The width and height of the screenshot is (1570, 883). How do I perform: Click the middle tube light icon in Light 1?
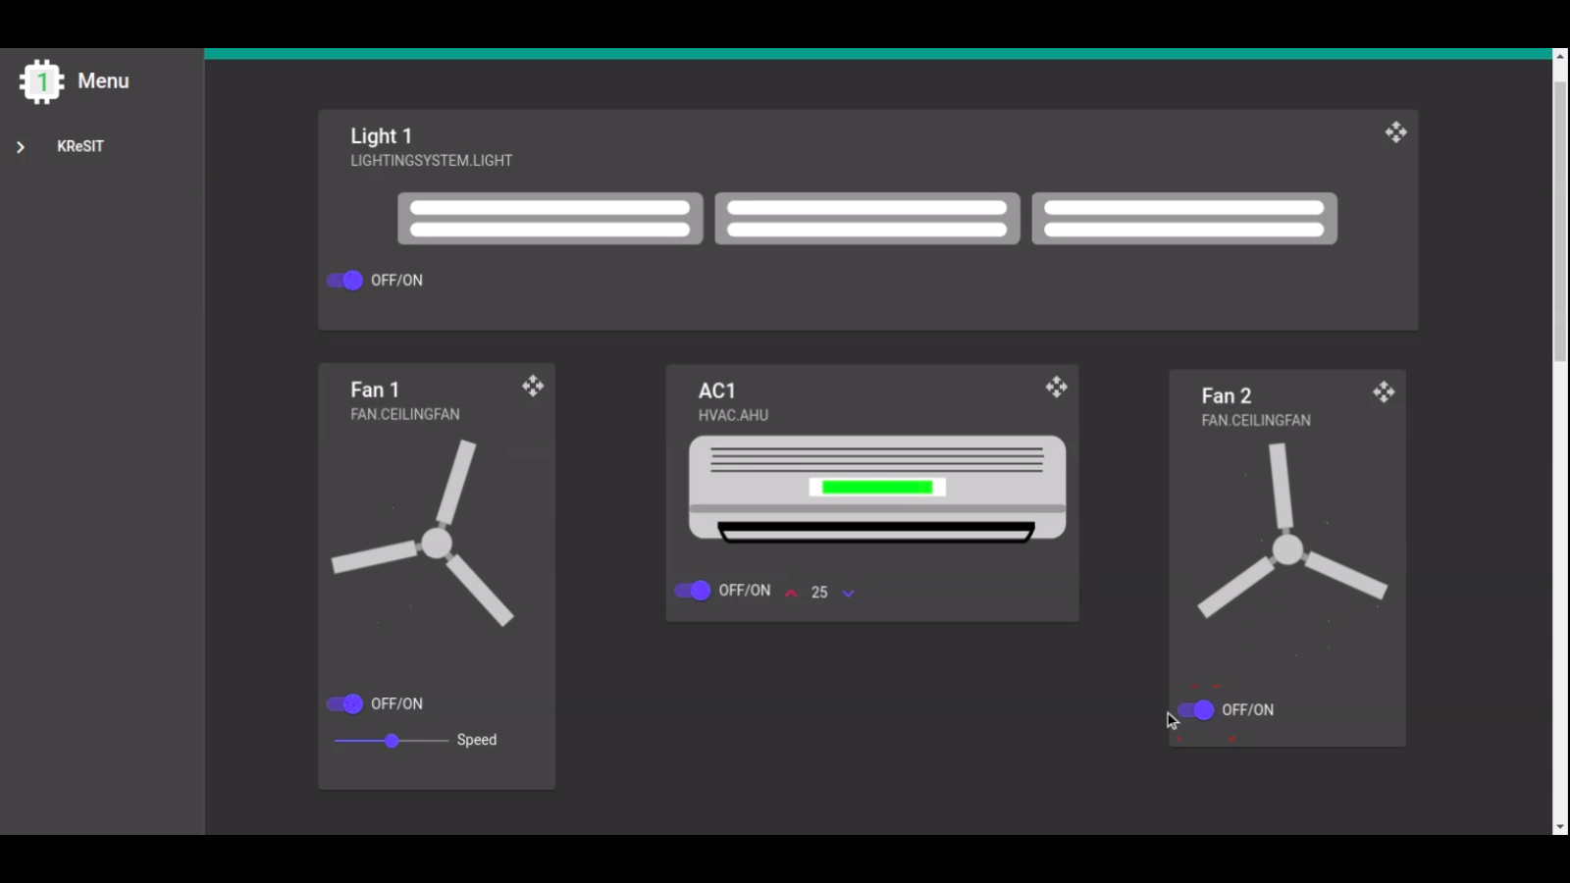(x=867, y=218)
